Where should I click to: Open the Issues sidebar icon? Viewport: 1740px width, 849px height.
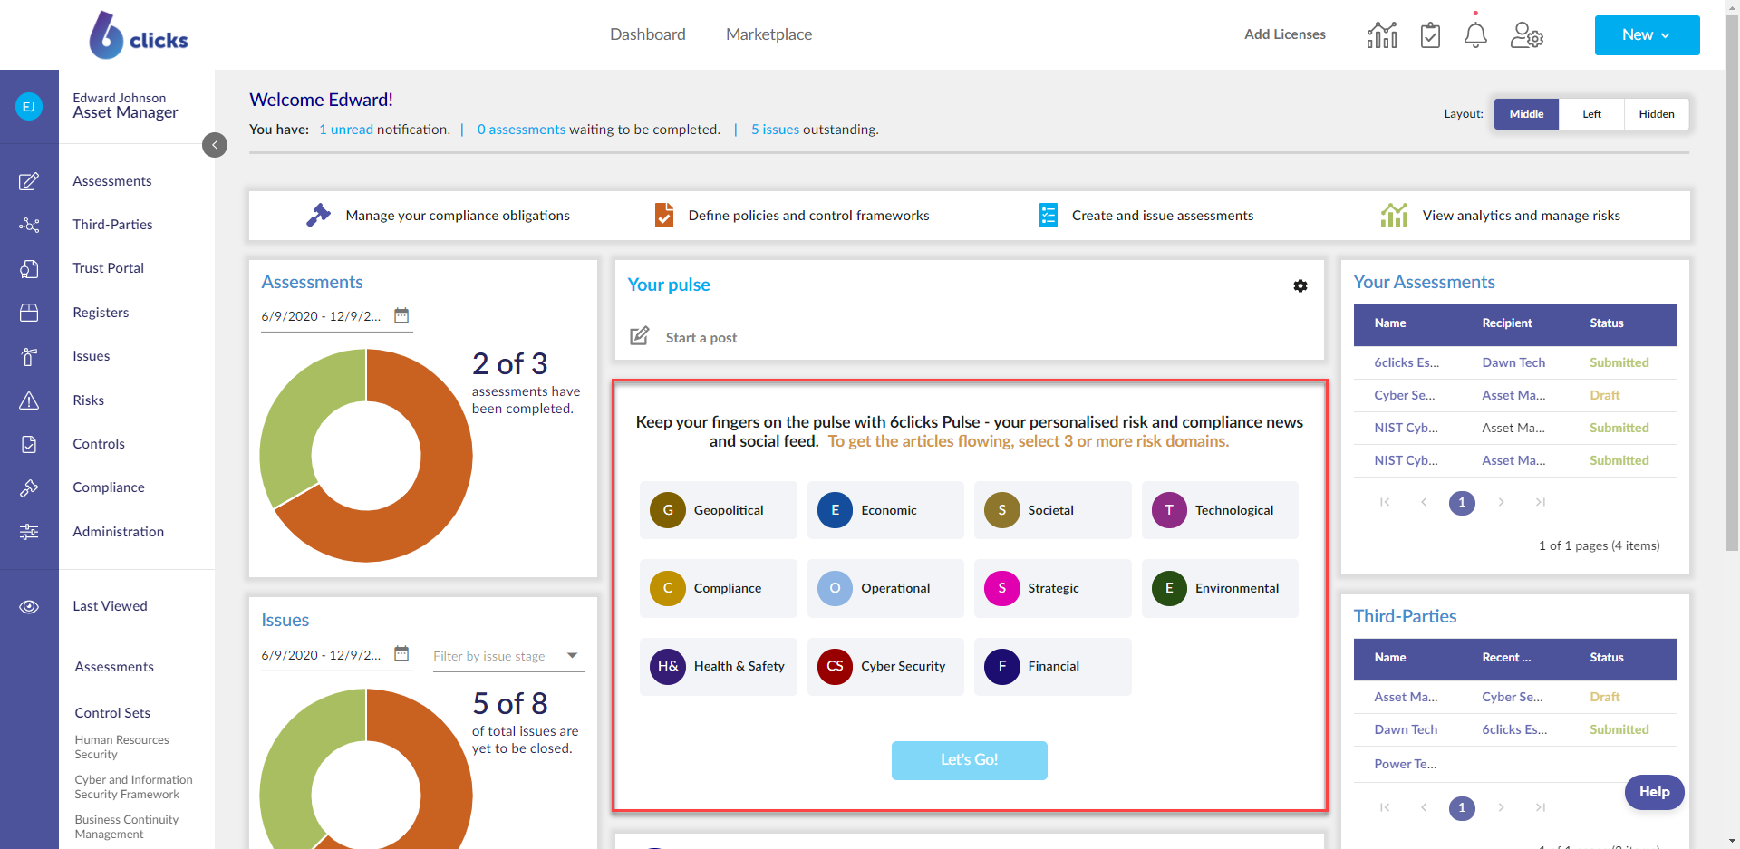[29, 357]
